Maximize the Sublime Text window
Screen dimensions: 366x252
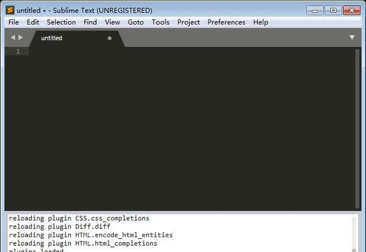click(333, 11)
